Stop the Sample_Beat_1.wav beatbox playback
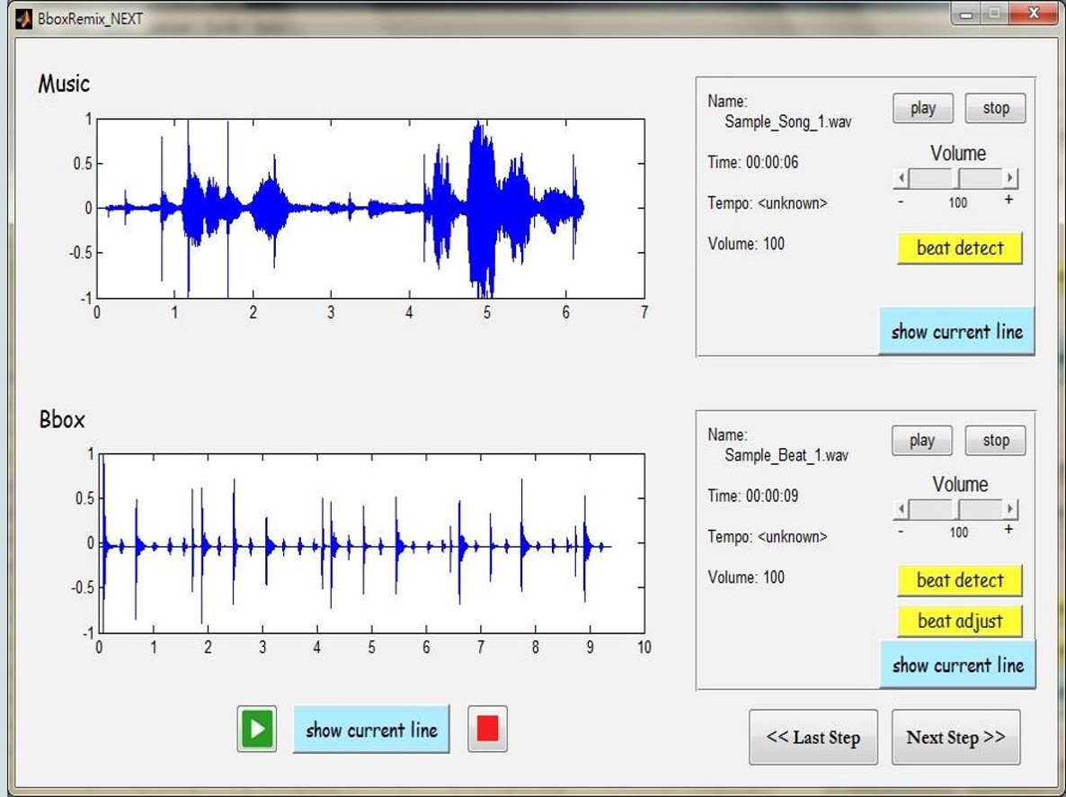This screenshot has width=1066, height=797. tap(995, 441)
